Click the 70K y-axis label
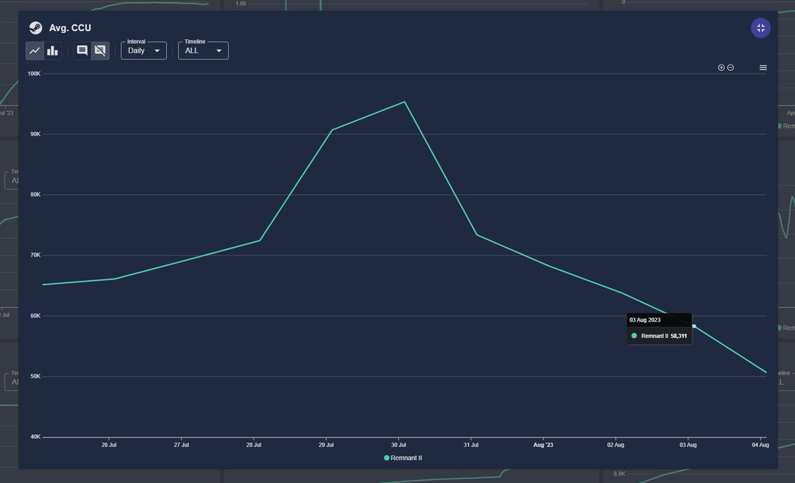The image size is (795, 483). point(35,255)
